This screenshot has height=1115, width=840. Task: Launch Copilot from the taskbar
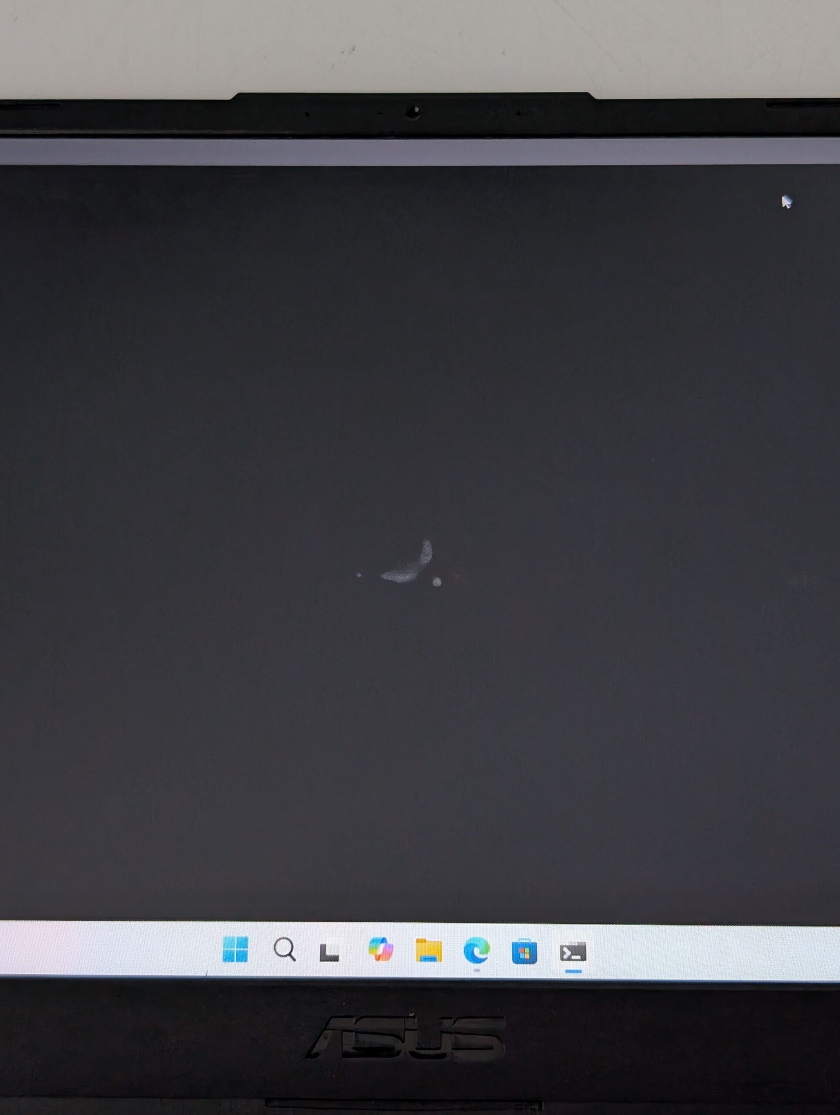[x=381, y=949]
